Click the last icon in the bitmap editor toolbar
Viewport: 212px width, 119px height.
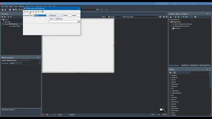pyautogui.click(x=43, y=12)
